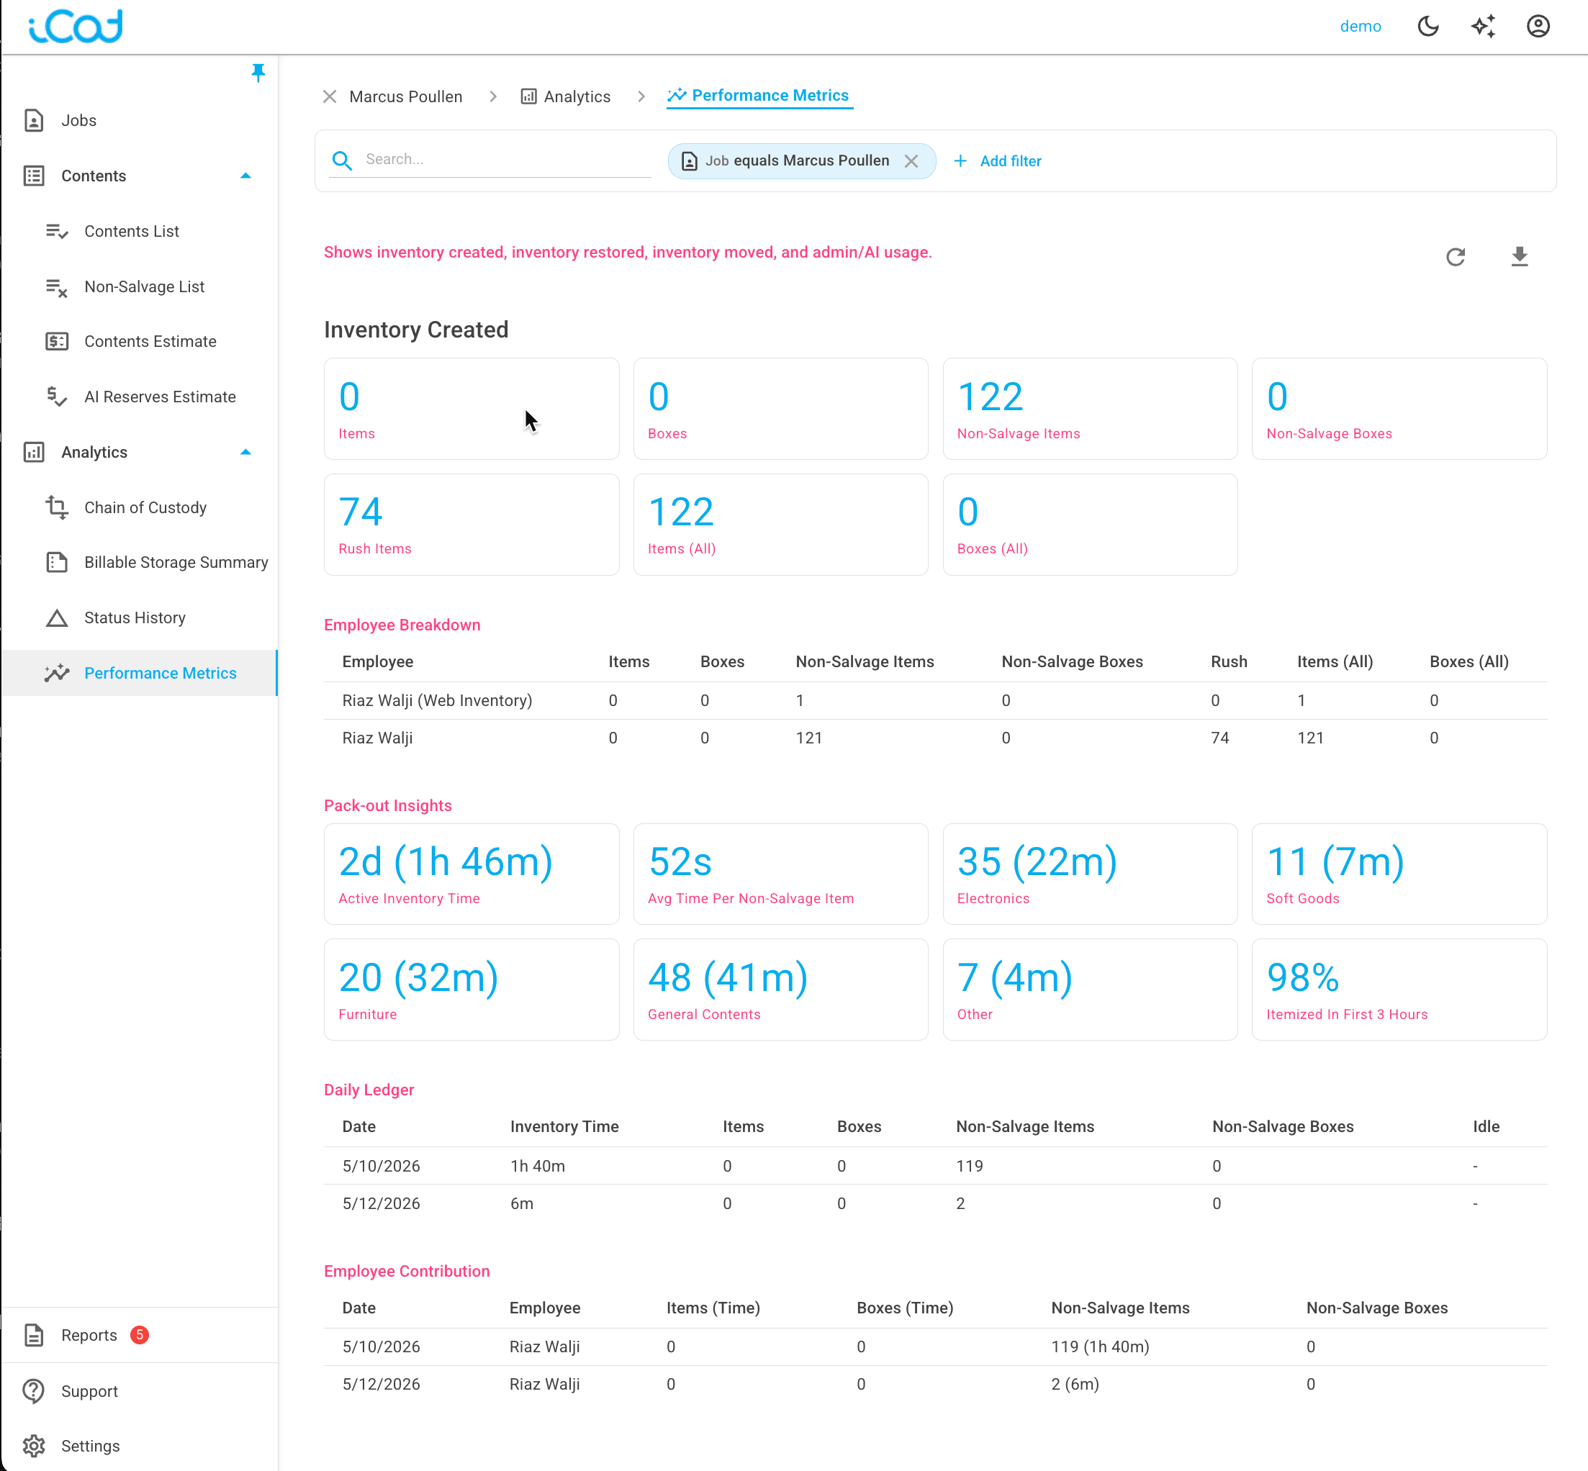Click the Contents Estimate dollar icon
Screen dimensions: 1588x1471
coord(57,341)
